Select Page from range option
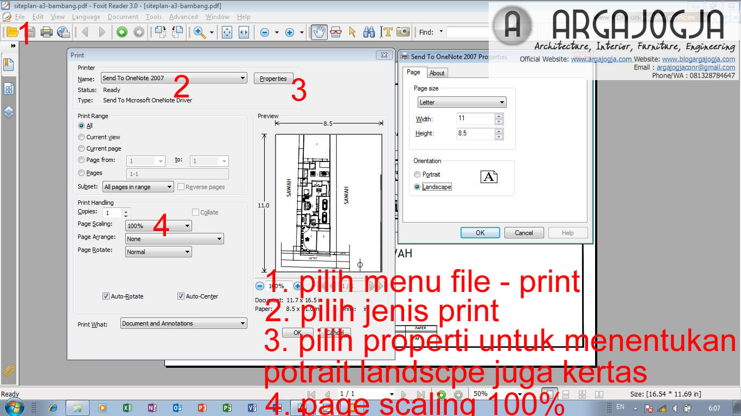Screen dimensions: 741x416 coord(81,160)
